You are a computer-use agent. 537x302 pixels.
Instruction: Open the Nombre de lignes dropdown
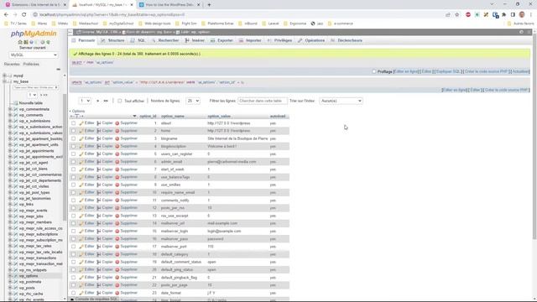[193, 101]
